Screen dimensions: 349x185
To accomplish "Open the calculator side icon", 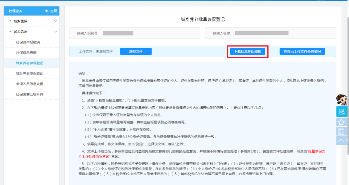I will pos(341,131).
